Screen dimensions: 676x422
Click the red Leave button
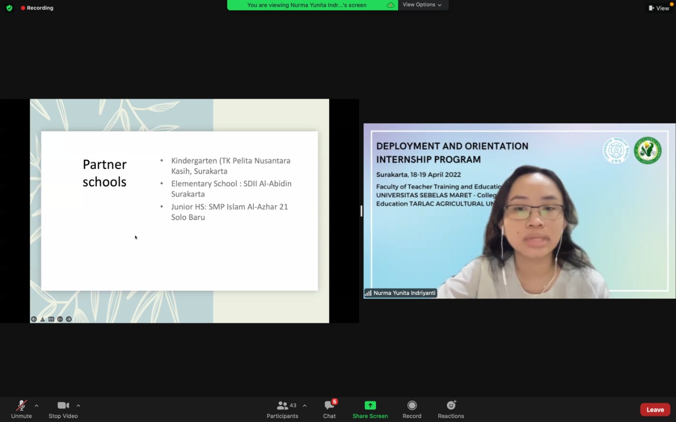(655, 410)
